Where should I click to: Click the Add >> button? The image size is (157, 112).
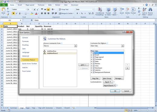coord(84,65)
